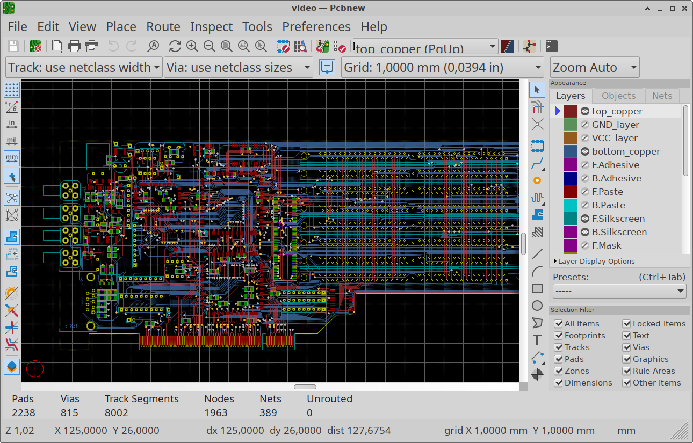The height and width of the screenshot is (443, 693).
Task: Show the GND_layer layer
Action: tap(585, 125)
